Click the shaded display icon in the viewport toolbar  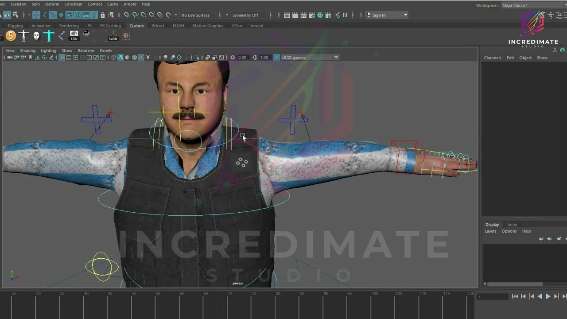point(120,57)
